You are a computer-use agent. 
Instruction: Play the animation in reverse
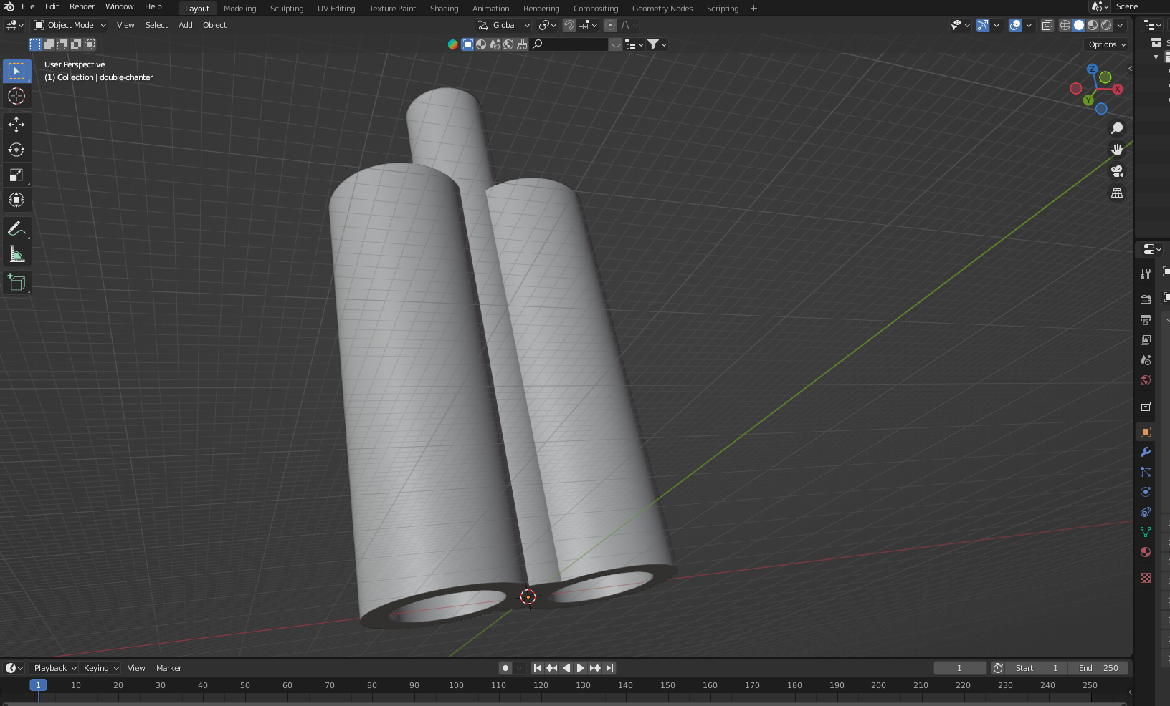coord(566,668)
